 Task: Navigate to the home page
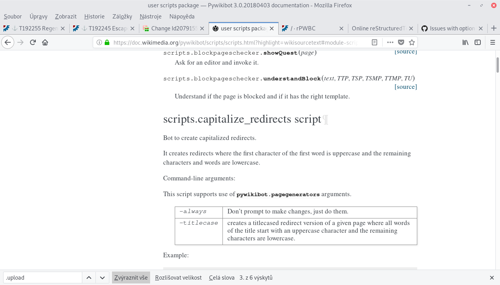pyautogui.click(x=45, y=42)
